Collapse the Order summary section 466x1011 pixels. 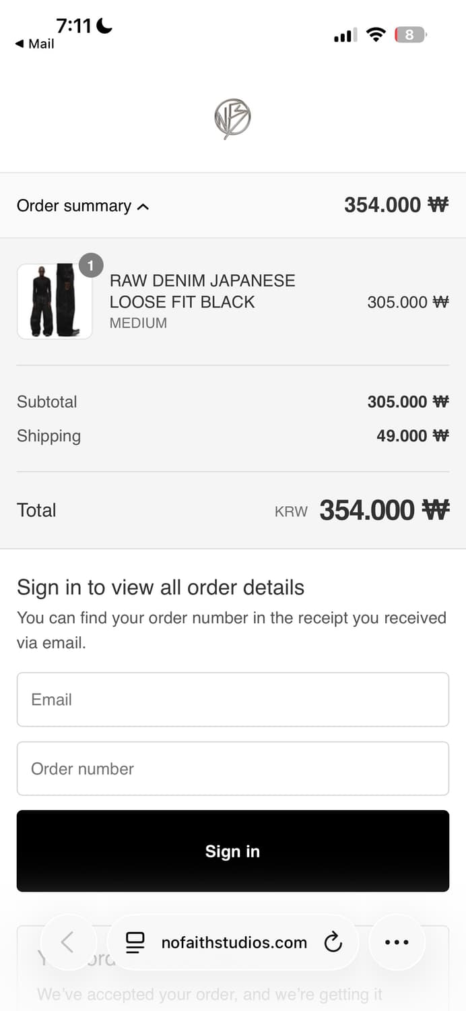(82, 206)
